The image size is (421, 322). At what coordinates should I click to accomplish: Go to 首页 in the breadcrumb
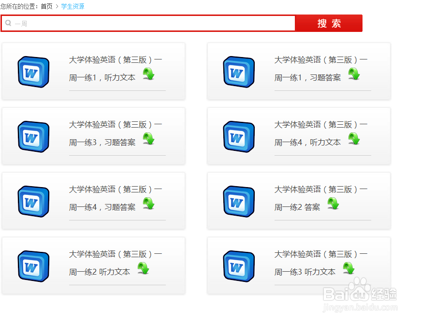[x=46, y=6]
